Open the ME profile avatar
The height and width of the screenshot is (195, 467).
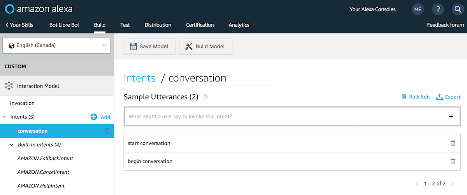tap(418, 9)
